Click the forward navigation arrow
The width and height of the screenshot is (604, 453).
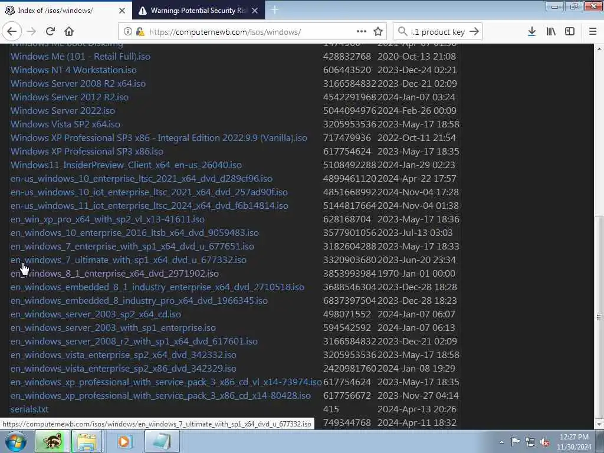point(32,31)
